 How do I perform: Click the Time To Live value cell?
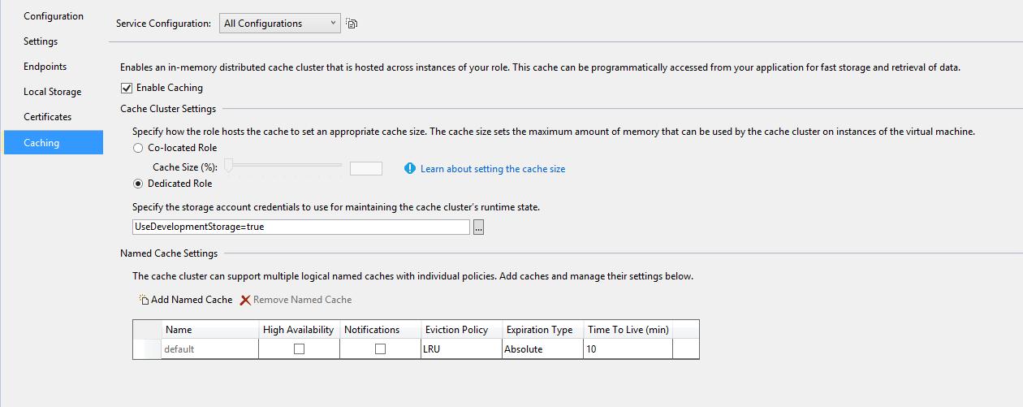[x=627, y=349]
